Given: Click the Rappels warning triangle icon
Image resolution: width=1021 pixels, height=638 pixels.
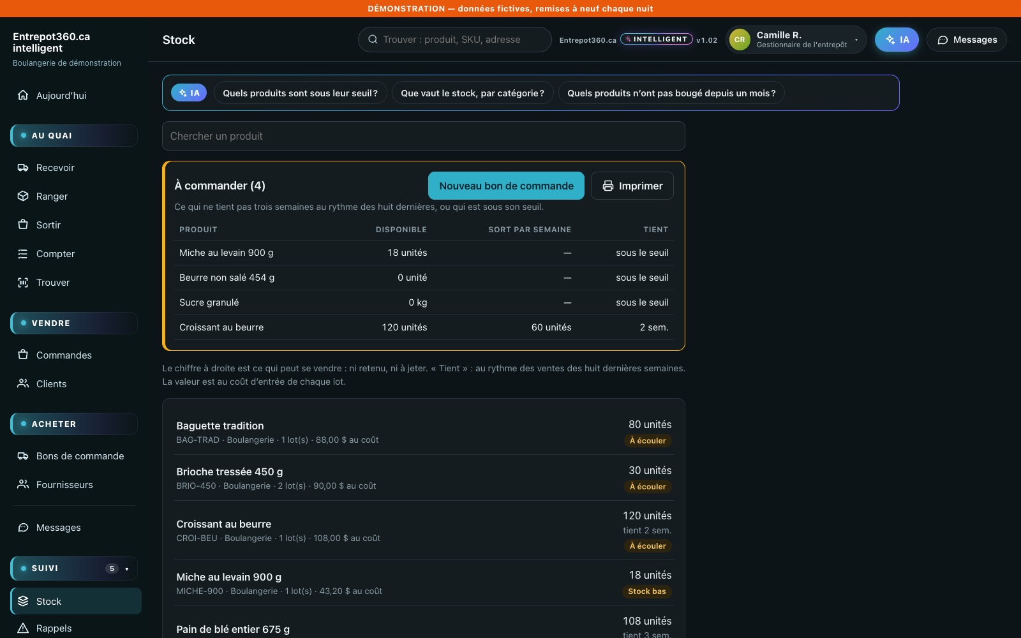Looking at the screenshot, I should click(x=23, y=628).
